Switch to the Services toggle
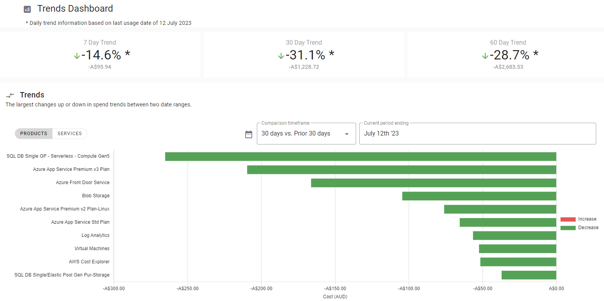 pos(70,134)
